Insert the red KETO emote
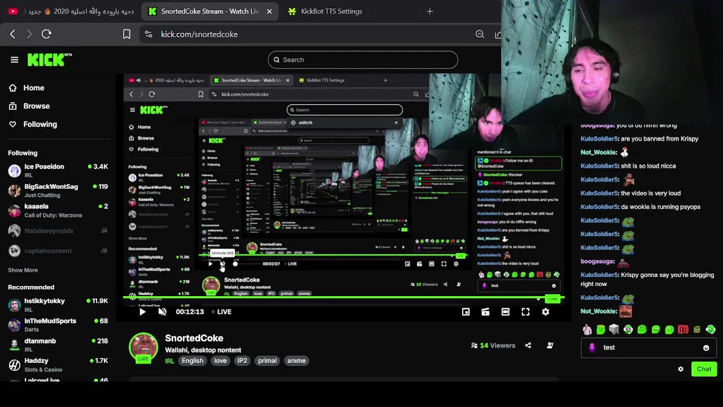The height and width of the screenshot is (407, 723). (x=683, y=330)
